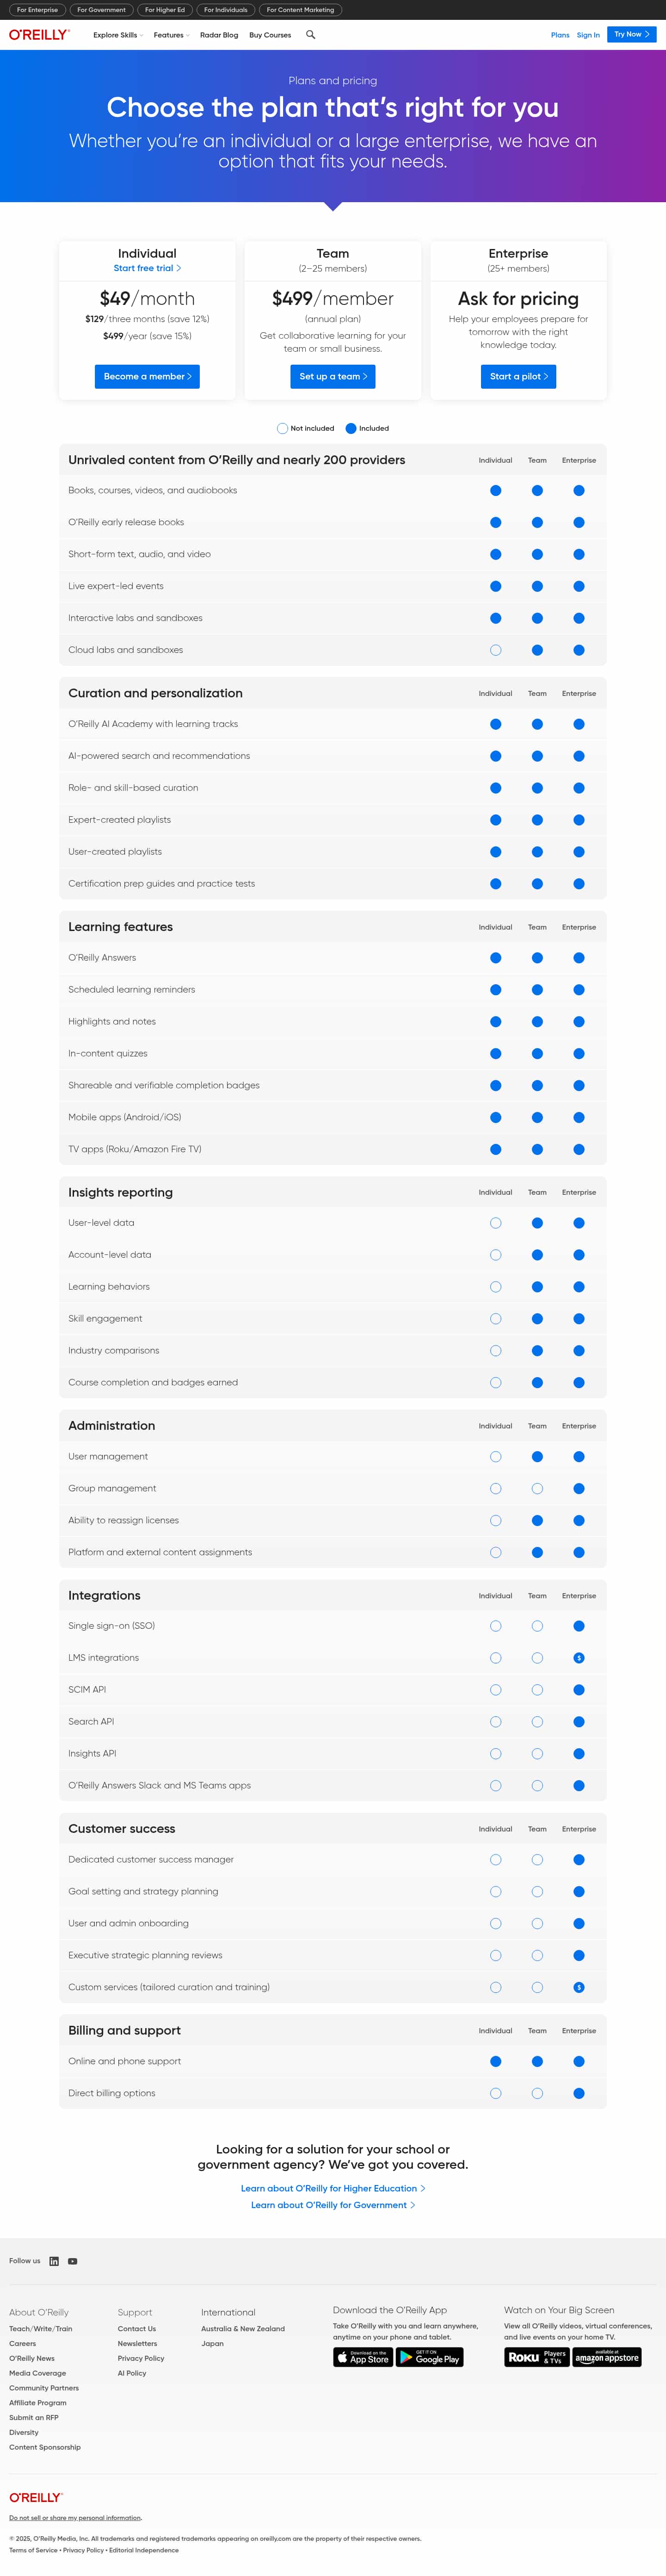Click Individual indicator for Cloud labs and sandboxes
The image size is (666, 2576).
click(x=496, y=650)
